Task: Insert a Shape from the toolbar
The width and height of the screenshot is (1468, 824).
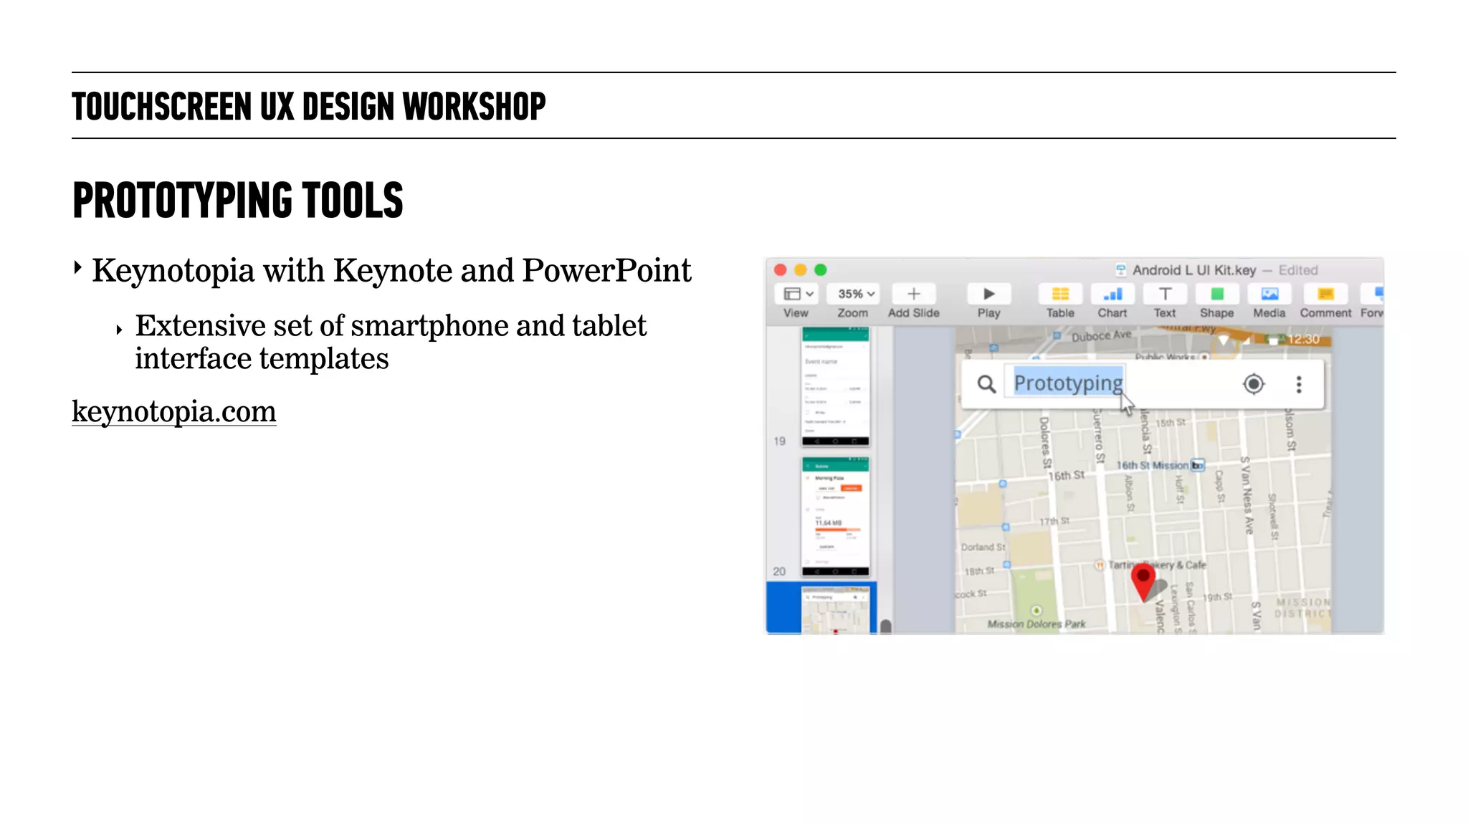Action: pyautogui.click(x=1217, y=294)
